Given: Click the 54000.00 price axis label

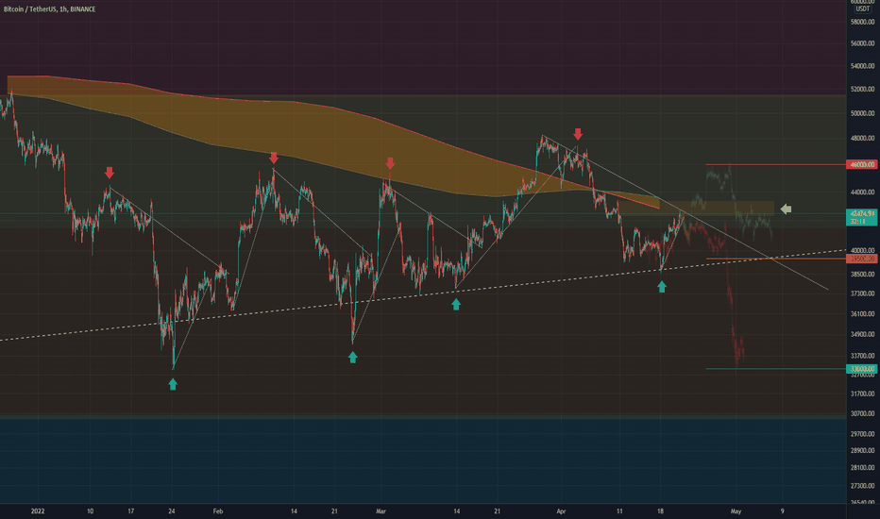Looking at the screenshot, I should (x=863, y=66).
